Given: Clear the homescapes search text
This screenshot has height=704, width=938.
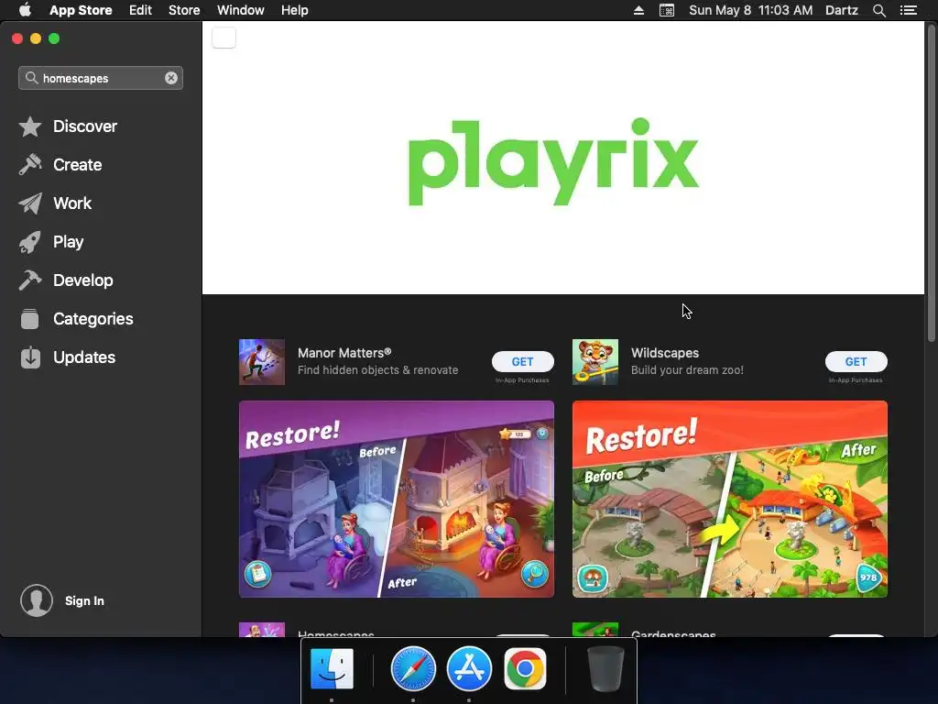Looking at the screenshot, I should click(171, 78).
